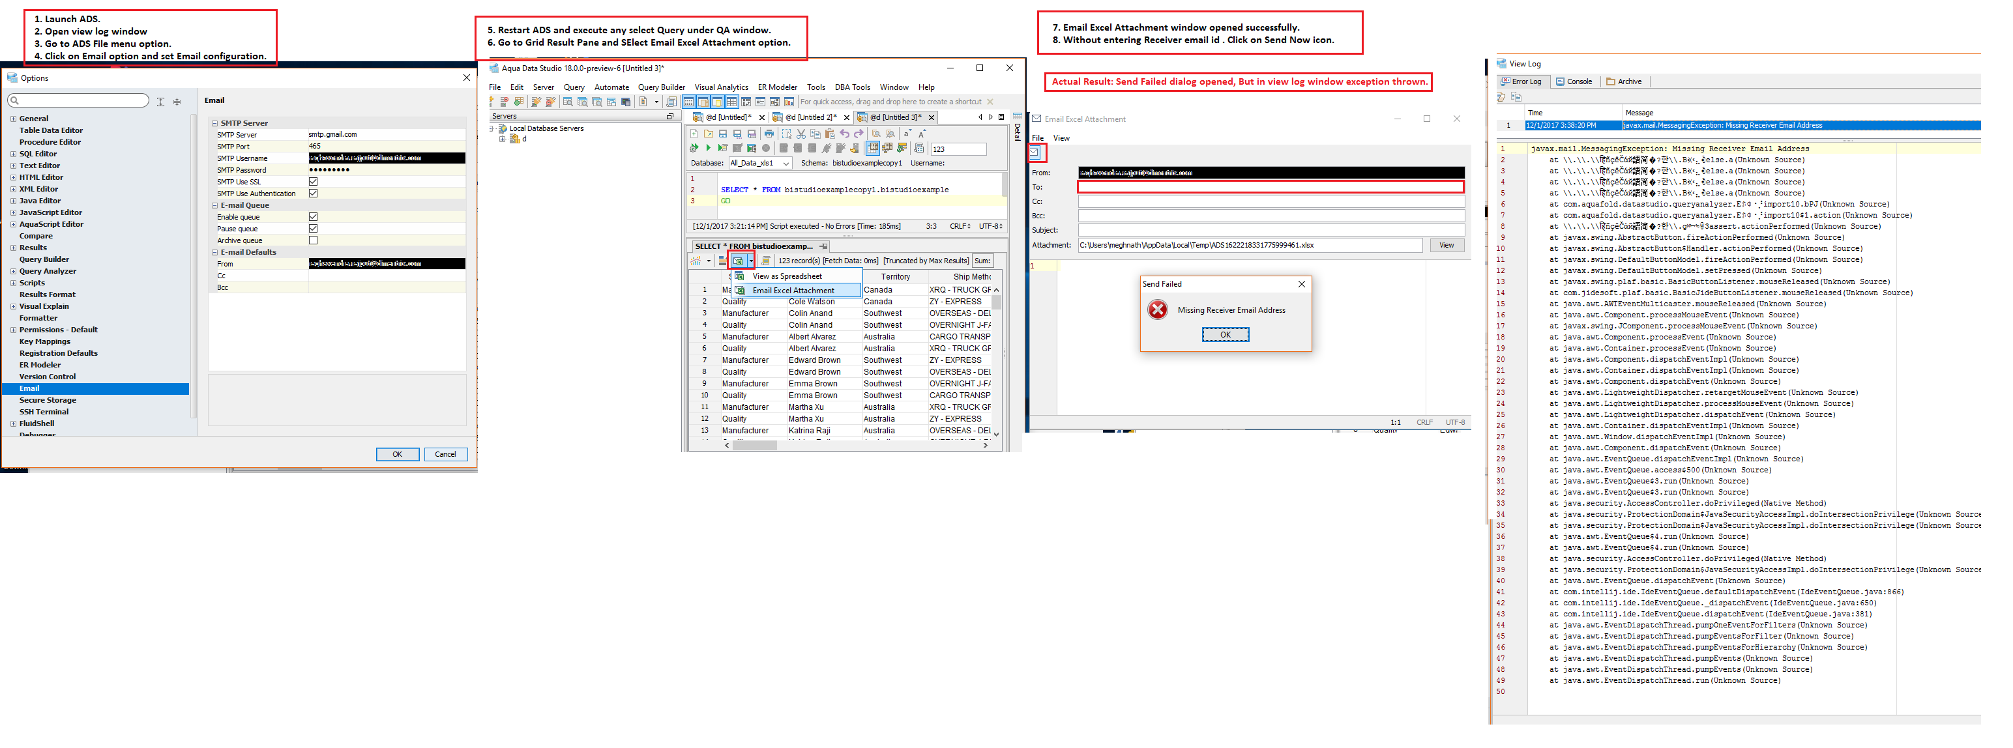Screen dimensions: 2013x748
Task: Click the Redo arrow icon
Action: coord(859,134)
